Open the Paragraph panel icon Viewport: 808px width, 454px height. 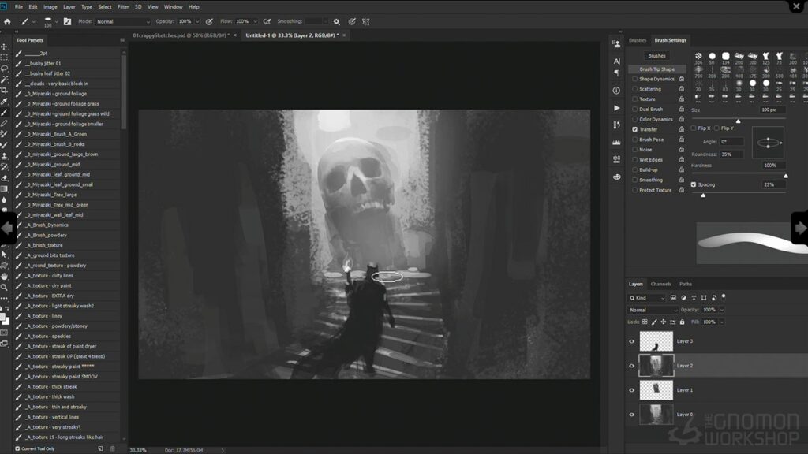(617, 73)
